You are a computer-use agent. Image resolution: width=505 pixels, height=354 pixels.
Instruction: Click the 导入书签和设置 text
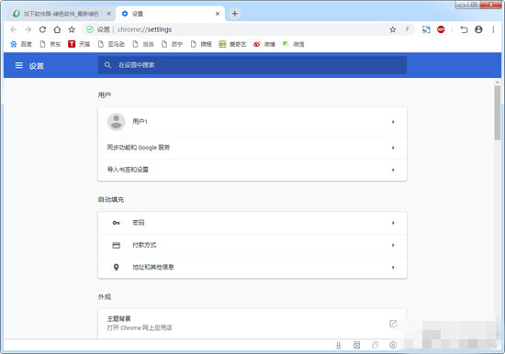pos(128,170)
